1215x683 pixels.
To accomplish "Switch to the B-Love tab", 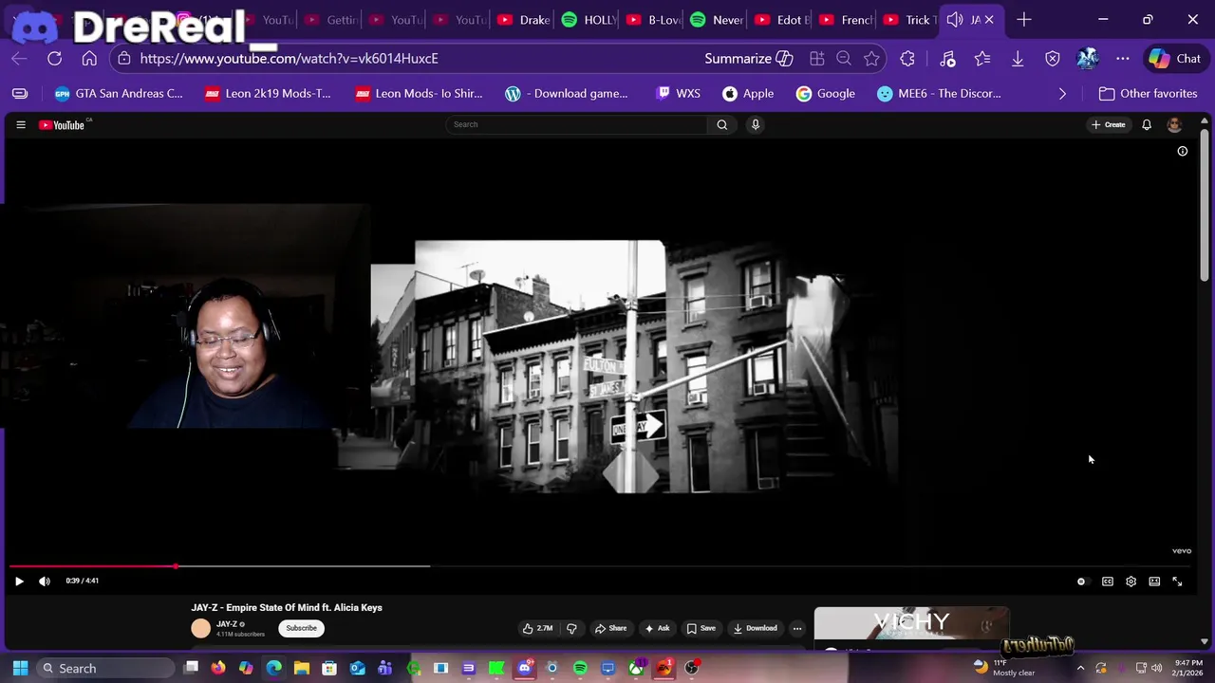I will pyautogui.click(x=652, y=20).
